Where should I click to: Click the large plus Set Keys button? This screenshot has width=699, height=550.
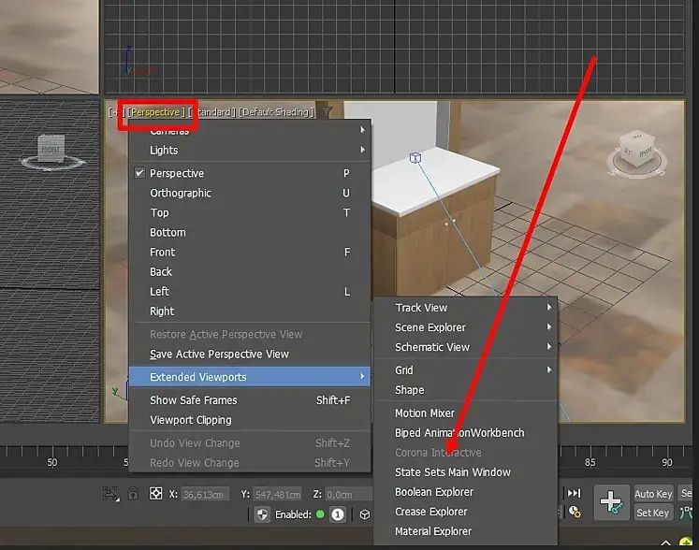pyautogui.click(x=612, y=502)
